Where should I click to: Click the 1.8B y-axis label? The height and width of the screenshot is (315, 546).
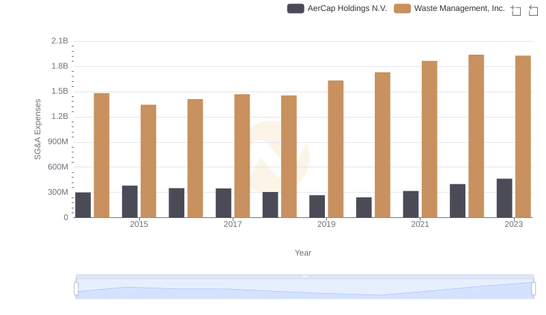click(60, 66)
